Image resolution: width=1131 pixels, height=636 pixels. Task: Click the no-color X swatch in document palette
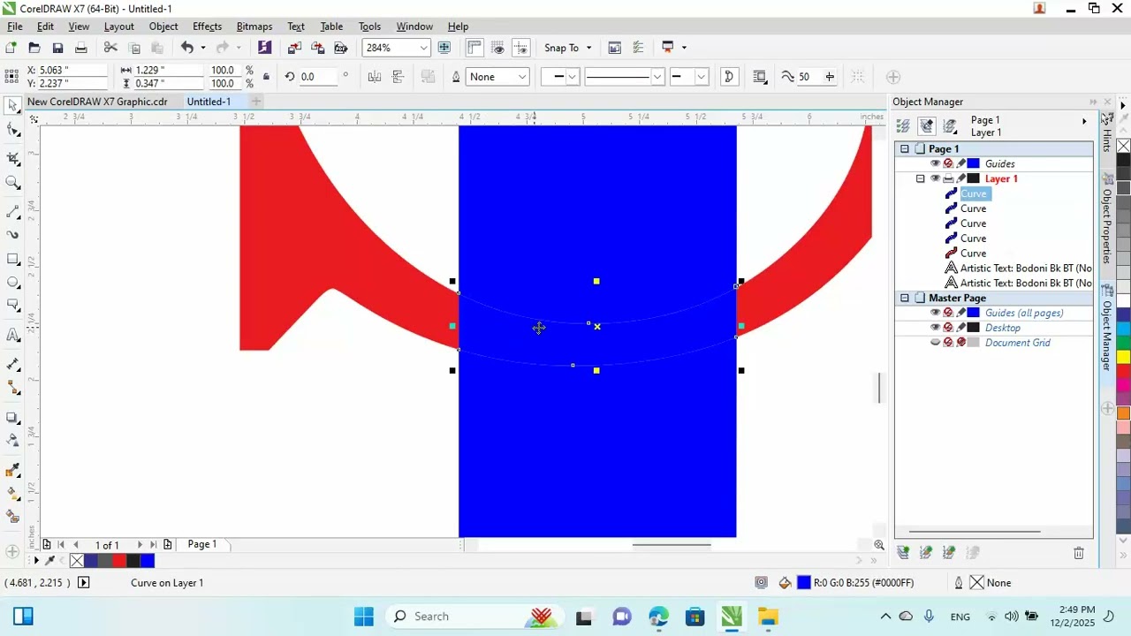click(77, 560)
